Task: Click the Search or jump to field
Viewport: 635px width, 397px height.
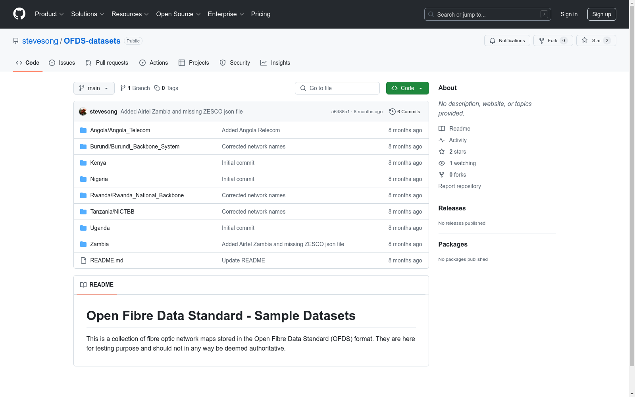Action: 488,14
